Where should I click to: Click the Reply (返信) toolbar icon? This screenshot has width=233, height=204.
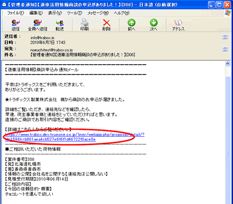(16, 25)
